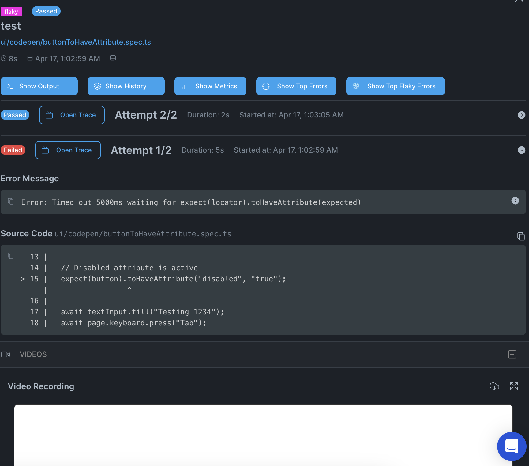The height and width of the screenshot is (466, 529).
Task: Copy the full source code file
Action: pyautogui.click(x=521, y=236)
